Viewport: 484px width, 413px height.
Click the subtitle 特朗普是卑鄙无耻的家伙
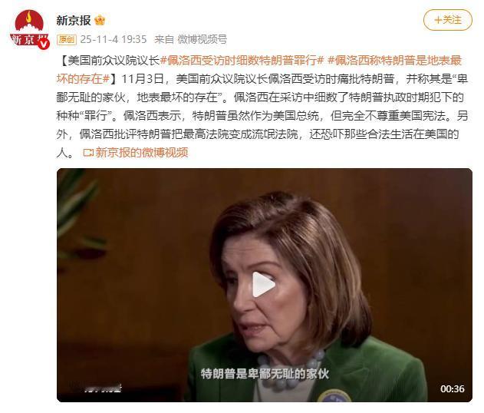pos(265,374)
